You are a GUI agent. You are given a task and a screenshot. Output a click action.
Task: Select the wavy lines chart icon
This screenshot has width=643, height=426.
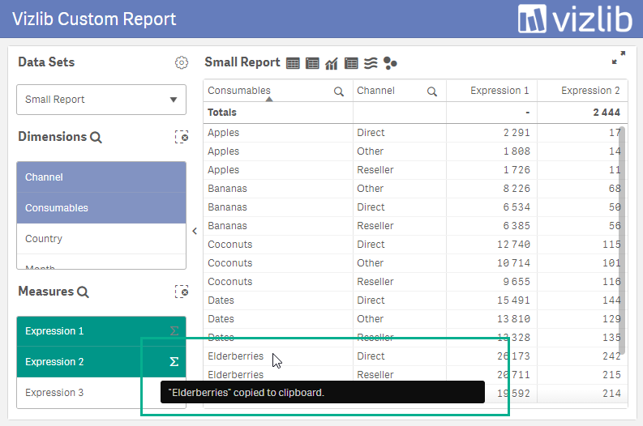coord(371,63)
